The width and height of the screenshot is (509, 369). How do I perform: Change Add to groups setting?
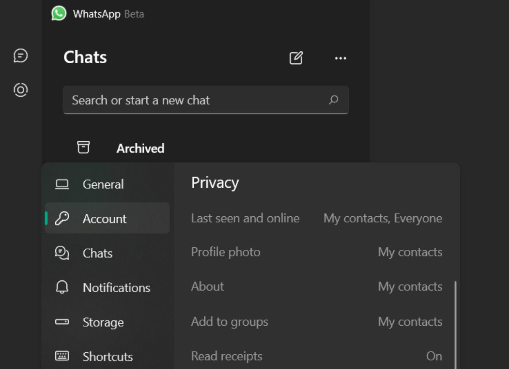316,322
